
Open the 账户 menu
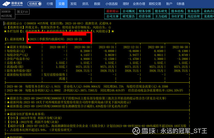[x=169, y=4]
